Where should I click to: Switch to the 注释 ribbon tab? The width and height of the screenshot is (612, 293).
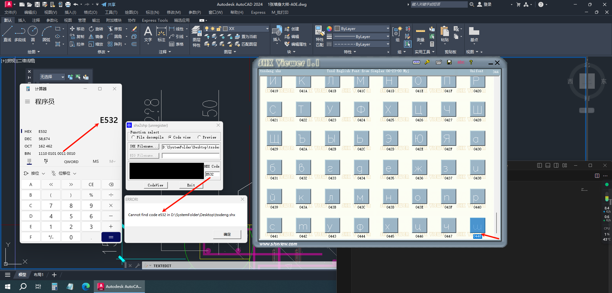click(x=36, y=20)
